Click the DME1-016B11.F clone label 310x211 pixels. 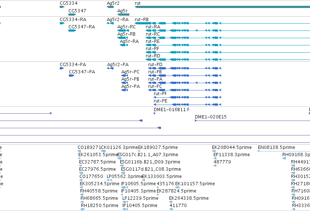click(x=172, y=110)
